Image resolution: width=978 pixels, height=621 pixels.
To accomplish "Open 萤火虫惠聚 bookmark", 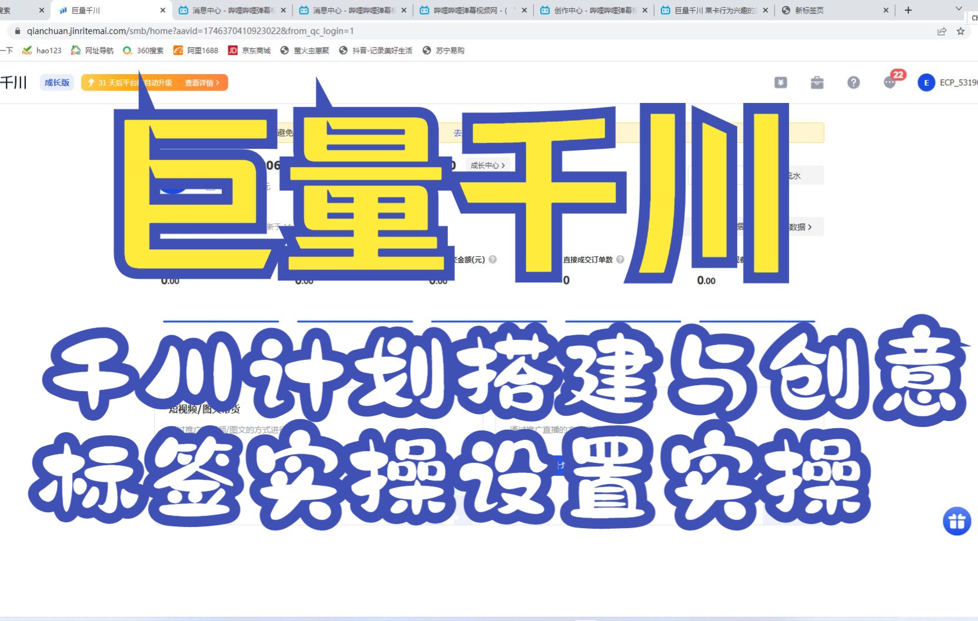I will (x=305, y=51).
